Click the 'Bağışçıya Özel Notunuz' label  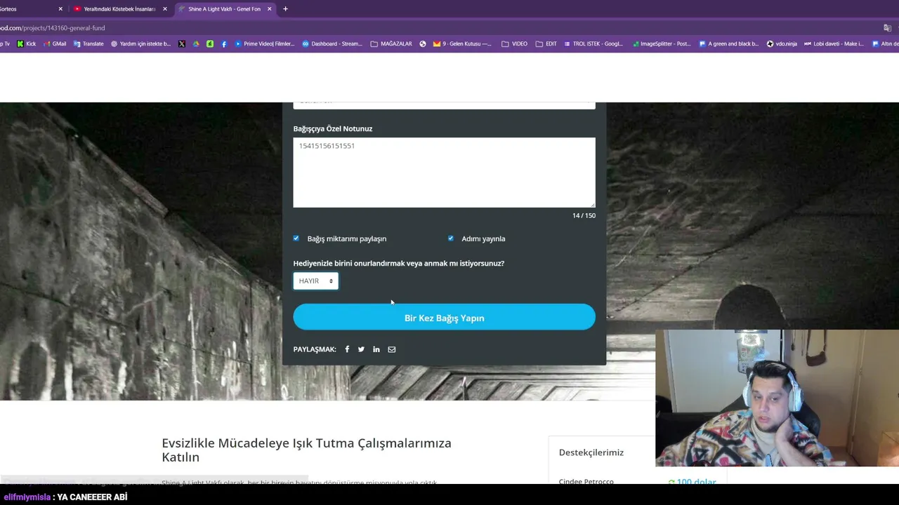click(333, 128)
